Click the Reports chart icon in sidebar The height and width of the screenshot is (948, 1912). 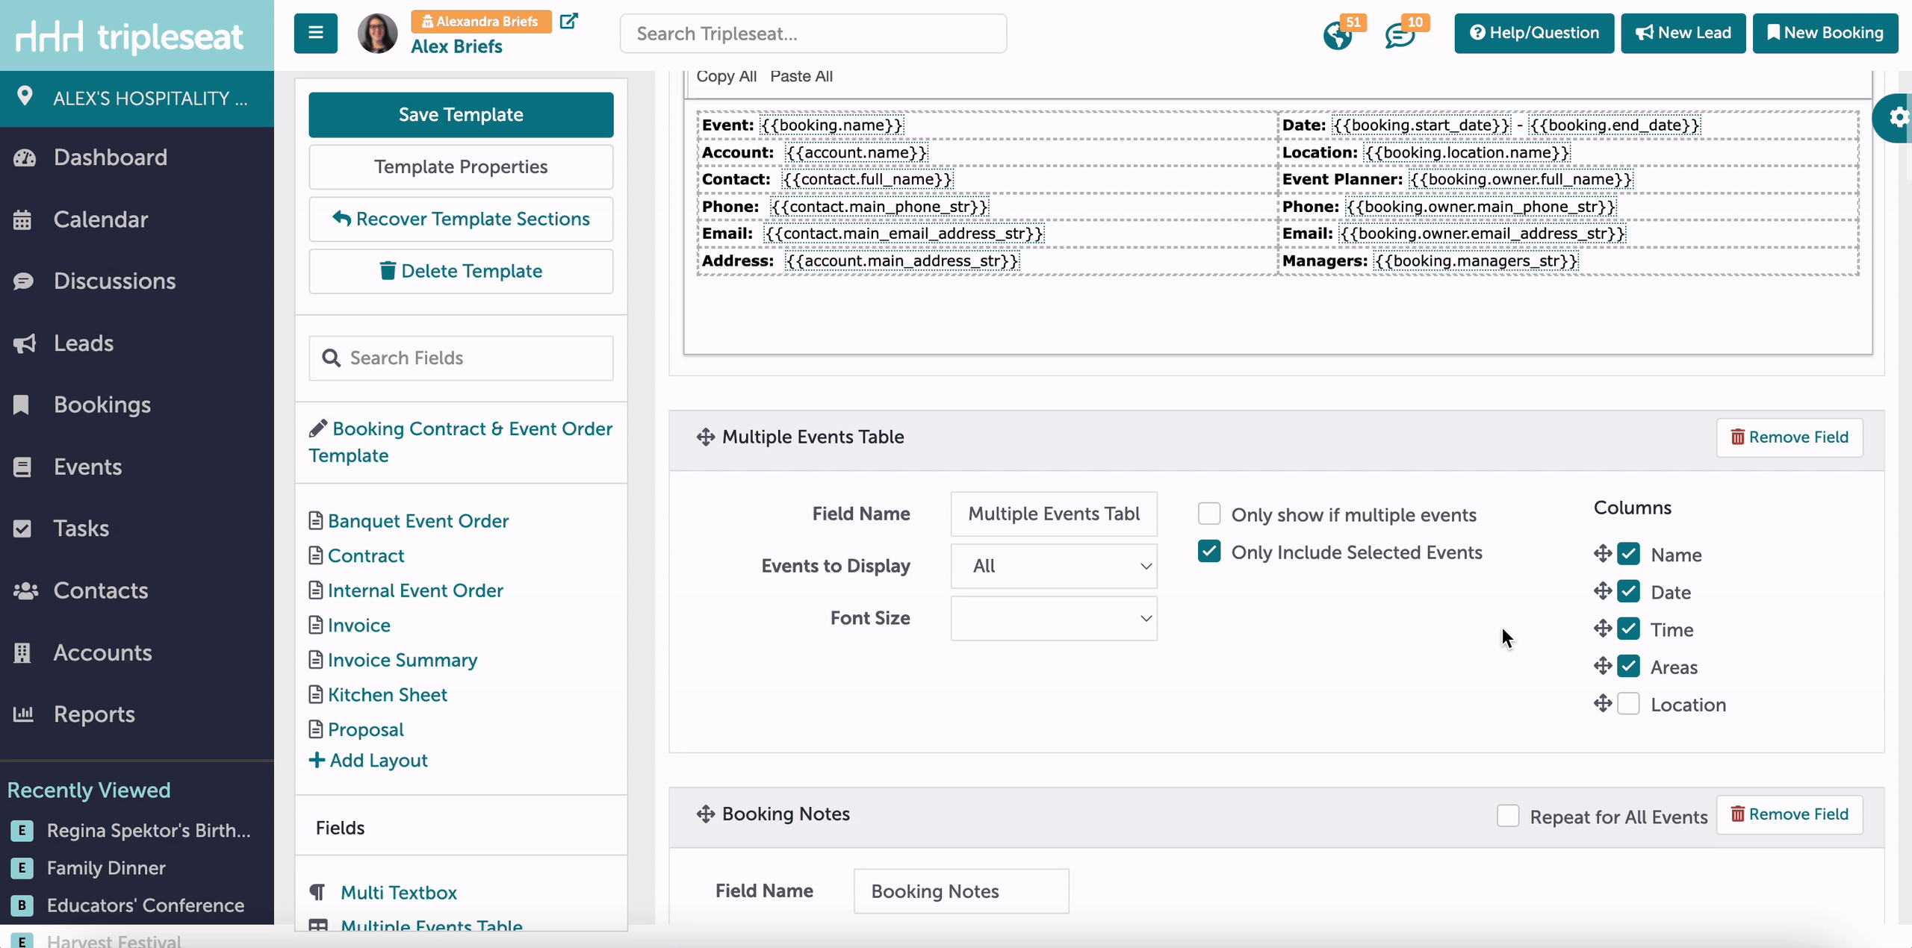click(x=23, y=714)
